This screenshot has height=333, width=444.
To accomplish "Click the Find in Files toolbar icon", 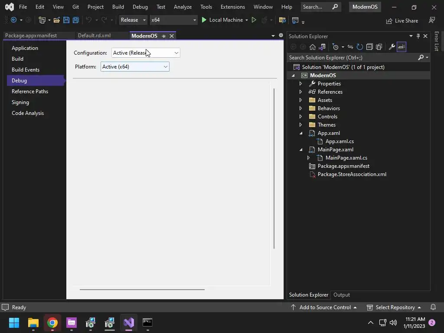I will pyautogui.click(x=282, y=20).
